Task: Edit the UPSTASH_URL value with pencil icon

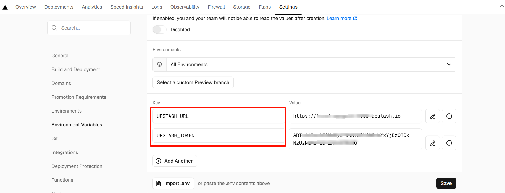Action: tap(432, 116)
